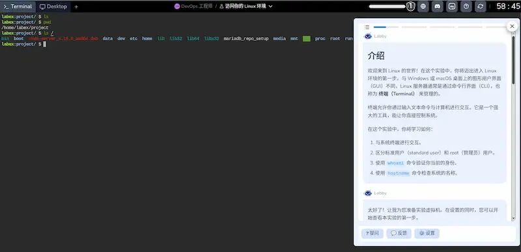521x252 pixels.
Task: Click the second step progress segment
Action: click(414, 27)
